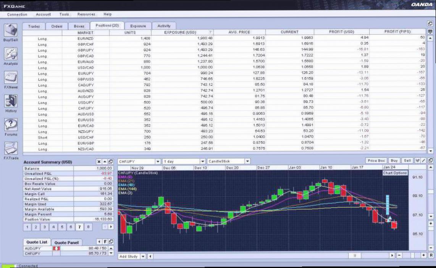Select account summary page 7
This screenshot has height=268, width=436.
point(79,227)
